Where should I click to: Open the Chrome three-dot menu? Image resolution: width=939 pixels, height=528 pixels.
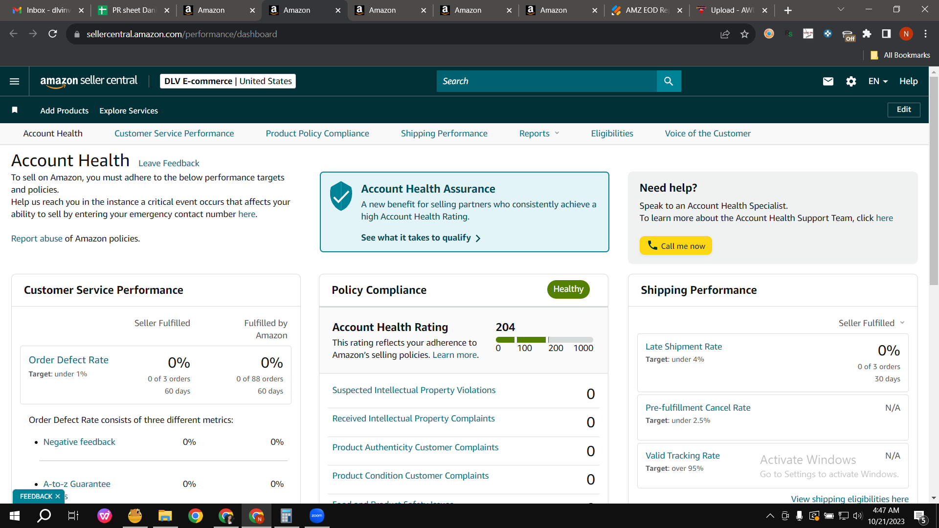tap(925, 34)
